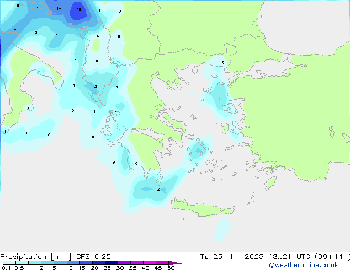This screenshot has width=350, height=270.
Task: Click the '25' legend scale label
Action: point(107,268)
